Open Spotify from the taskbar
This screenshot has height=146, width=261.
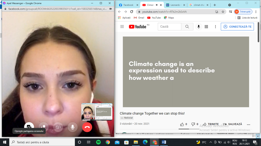click(98, 142)
